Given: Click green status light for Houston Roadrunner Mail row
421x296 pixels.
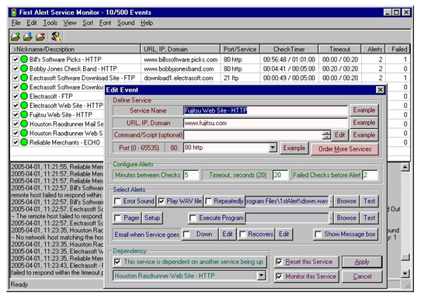Looking at the screenshot, I should click(24, 124).
